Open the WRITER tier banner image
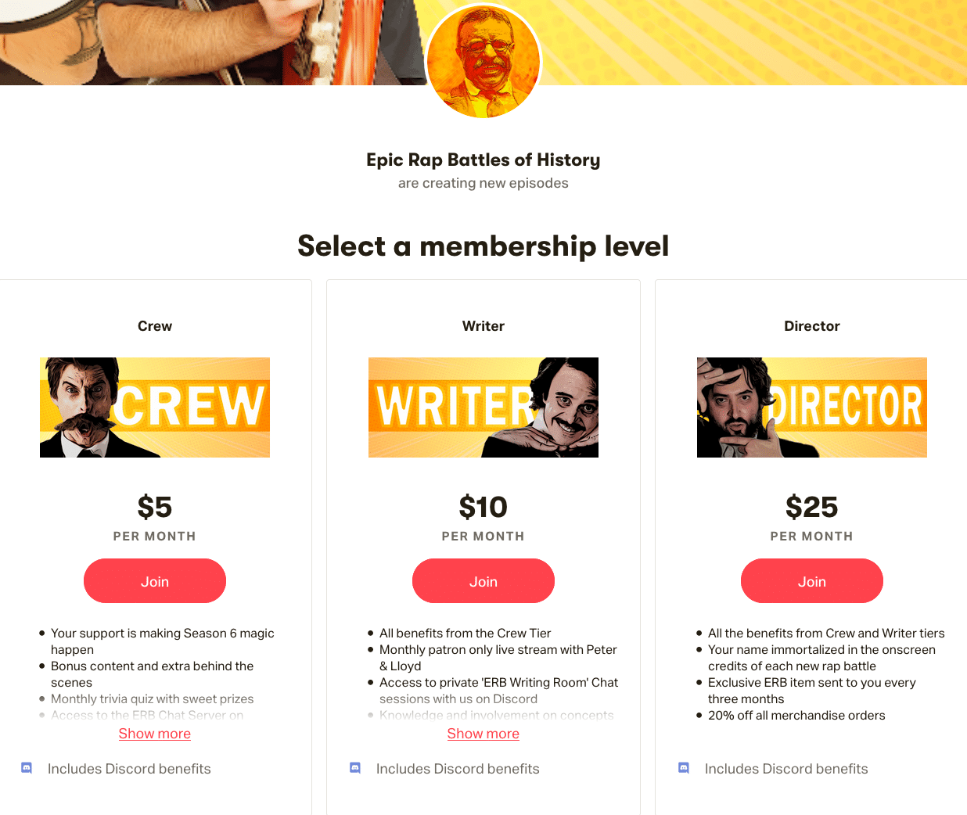The height and width of the screenshot is (815, 967). point(483,407)
